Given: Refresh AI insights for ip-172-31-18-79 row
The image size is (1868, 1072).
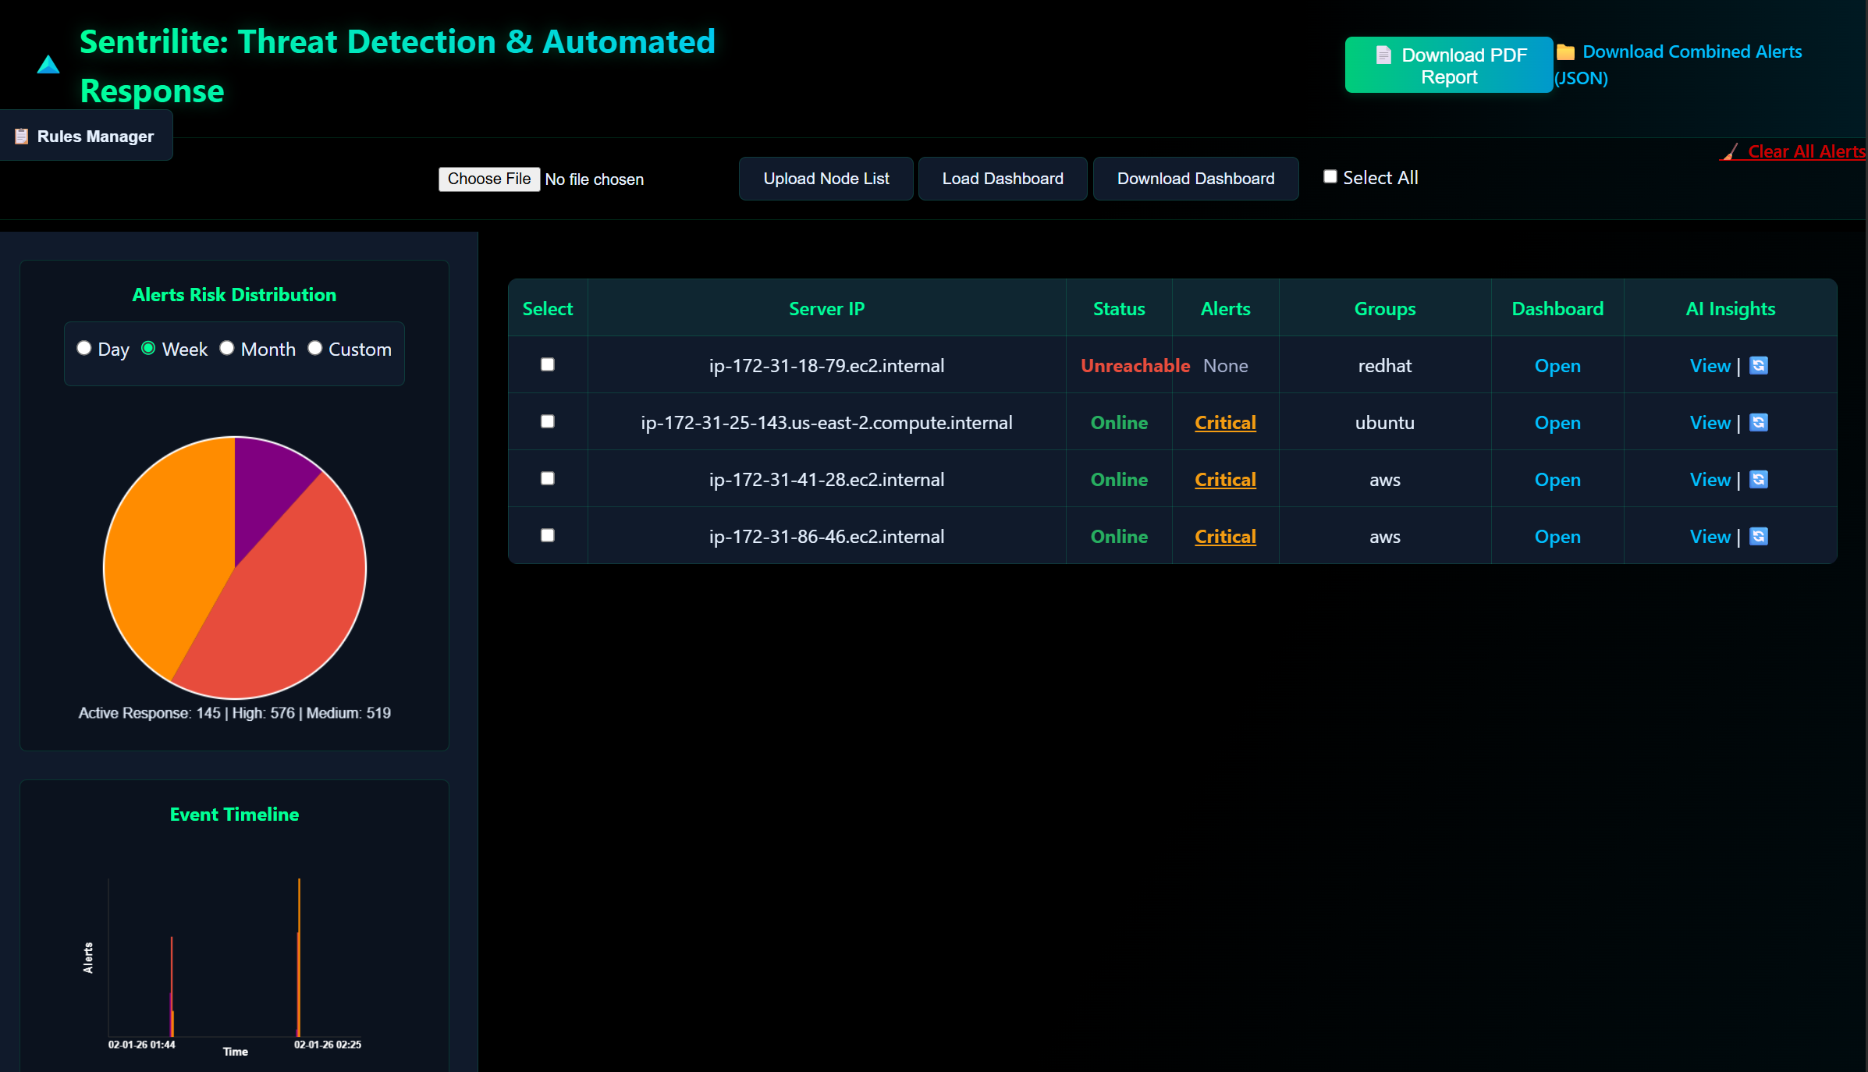Looking at the screenshot, I should coord(1759,365).
